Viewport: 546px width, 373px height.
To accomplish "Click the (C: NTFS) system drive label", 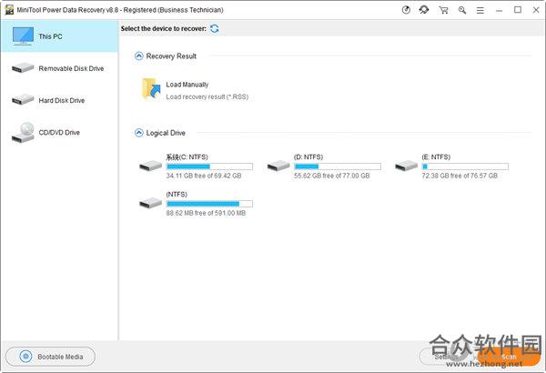I will click(x=187, y=157).
